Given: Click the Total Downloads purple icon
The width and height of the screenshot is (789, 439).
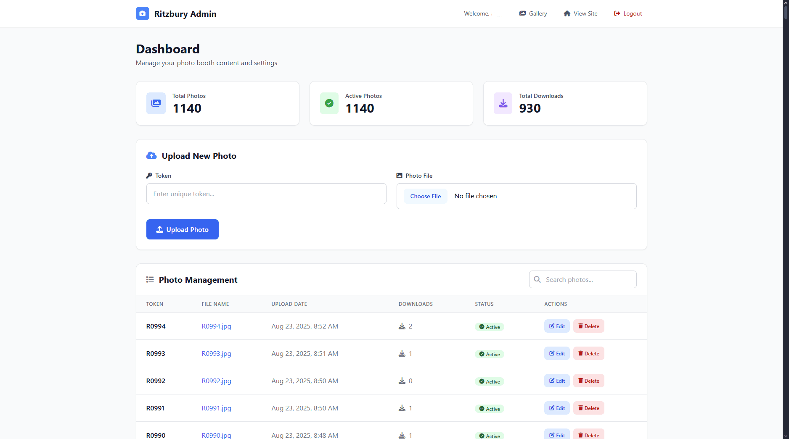Looking at the screenshot, I should (x=503, y=103).
